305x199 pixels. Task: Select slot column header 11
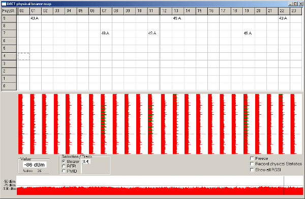[154, 11]
